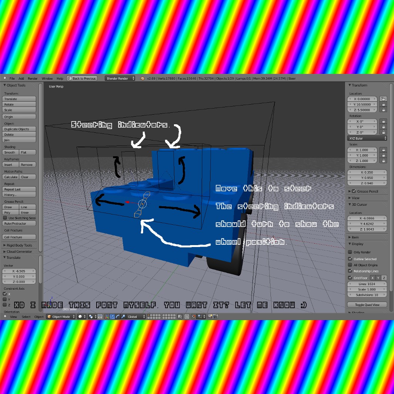Click the Blender logo in header
This screenshot has height=394, width=394.
142,78
